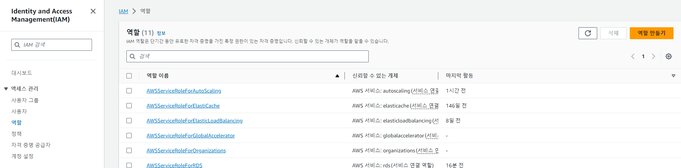Check the AWSServiceRoleForGlobalAccelerator row
Viewport: 681px width, 168px height.
[129, 136]
